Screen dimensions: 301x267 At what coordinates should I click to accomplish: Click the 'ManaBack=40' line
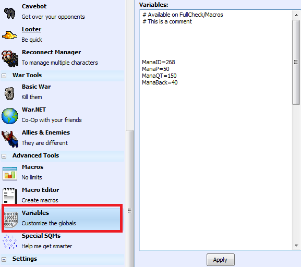coord(160,82)
